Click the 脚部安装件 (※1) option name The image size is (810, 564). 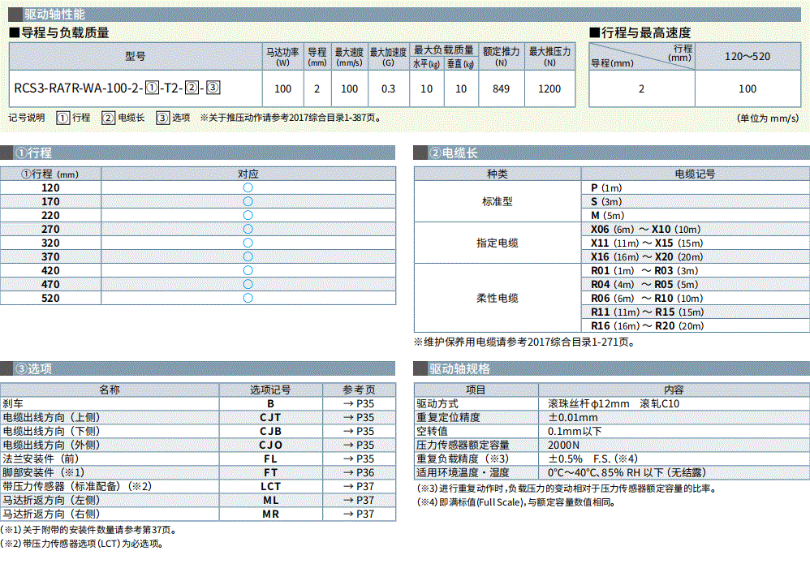43,472
